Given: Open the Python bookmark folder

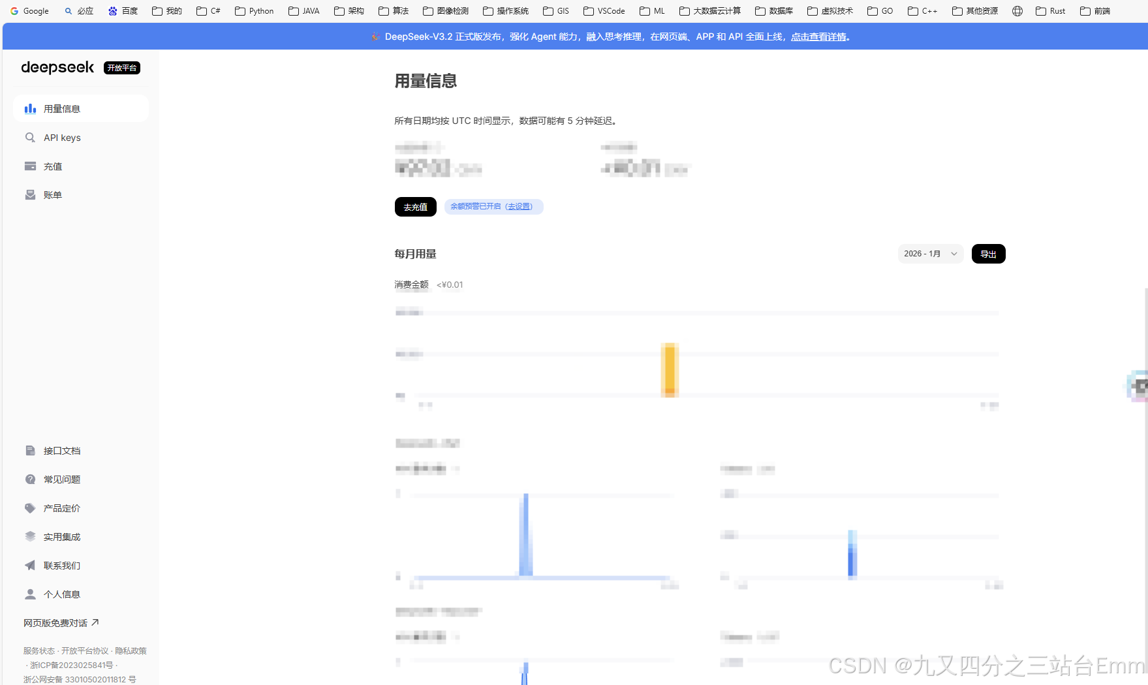Looking at the screenshot, I should [x=255, y=11].
